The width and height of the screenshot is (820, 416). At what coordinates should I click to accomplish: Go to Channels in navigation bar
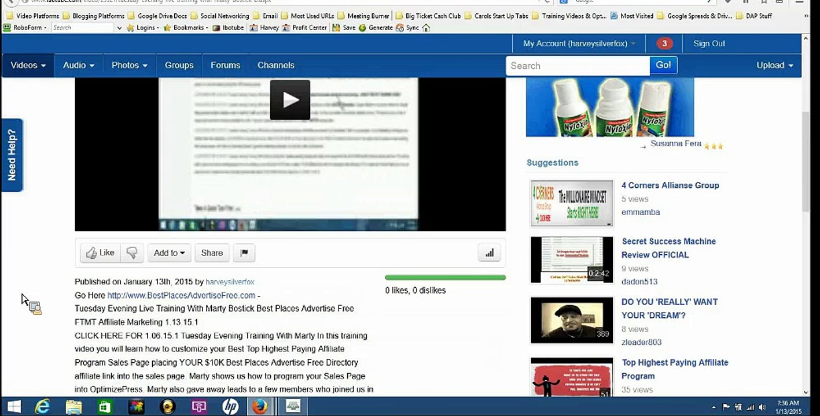click(276, 65)
